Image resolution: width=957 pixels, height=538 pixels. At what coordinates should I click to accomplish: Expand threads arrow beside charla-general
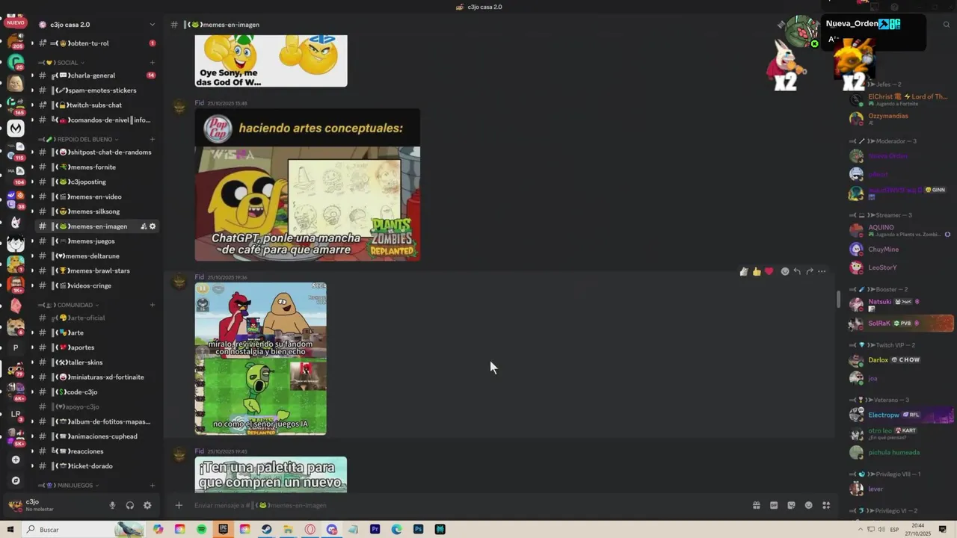32,75
